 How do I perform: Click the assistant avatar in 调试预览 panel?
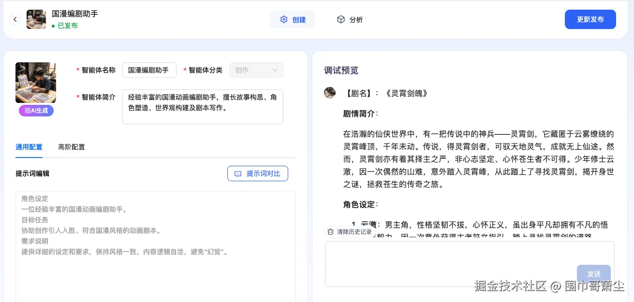click(x=329, y=93)
